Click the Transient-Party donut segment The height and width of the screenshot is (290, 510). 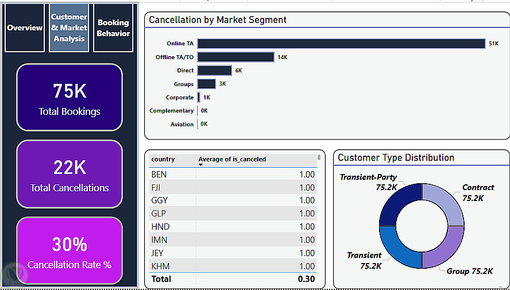point(399,203)
